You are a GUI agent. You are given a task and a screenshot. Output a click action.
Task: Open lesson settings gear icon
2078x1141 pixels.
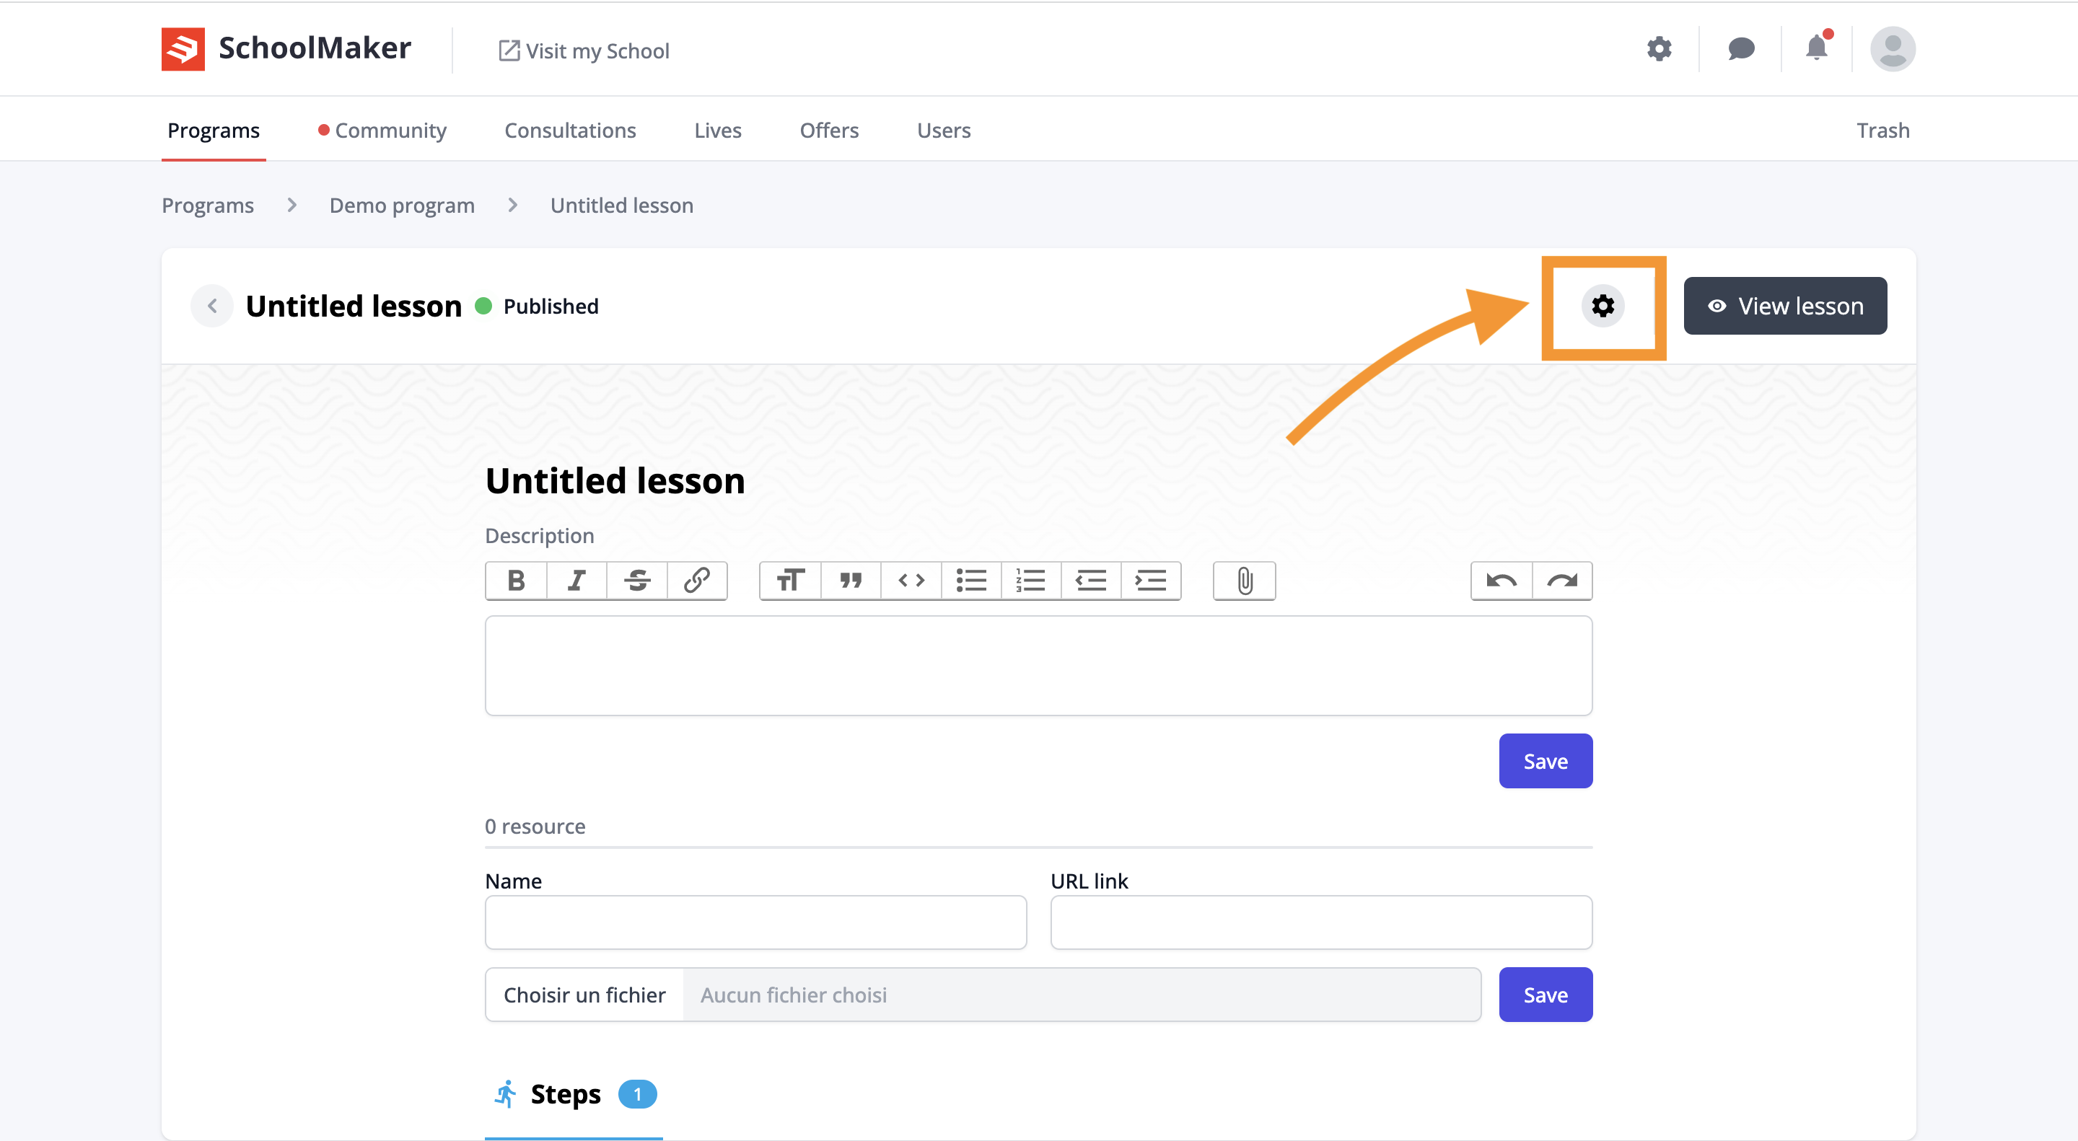pyautogui.click(x=1603, y=306)
